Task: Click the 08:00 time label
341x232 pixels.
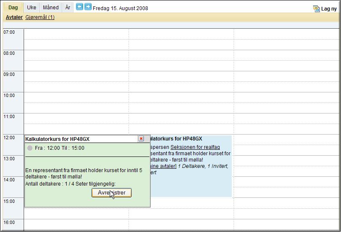Action: tap(9, 53)
